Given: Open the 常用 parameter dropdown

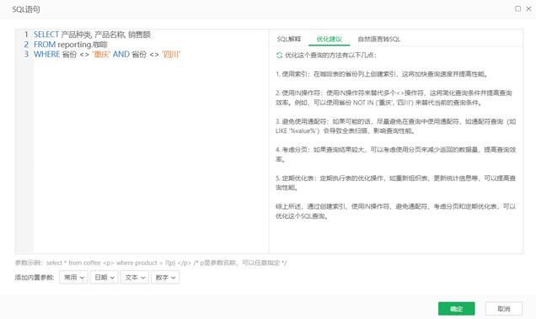Looking at the screenshot, I should [73, 277].
